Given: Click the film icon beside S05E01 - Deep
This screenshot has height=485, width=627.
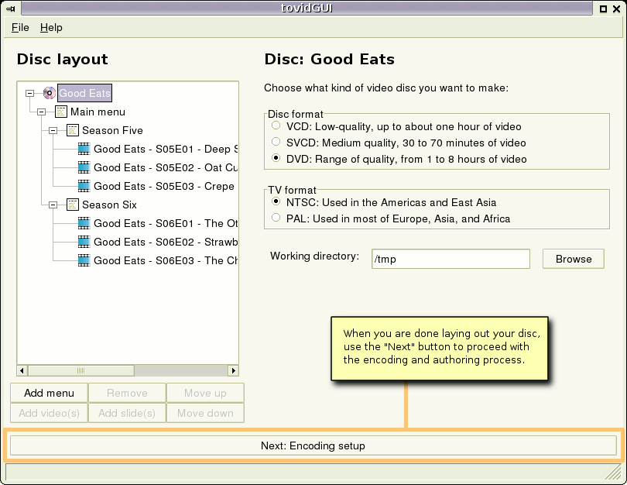Looking at the screenshot, I should (83, 149).
